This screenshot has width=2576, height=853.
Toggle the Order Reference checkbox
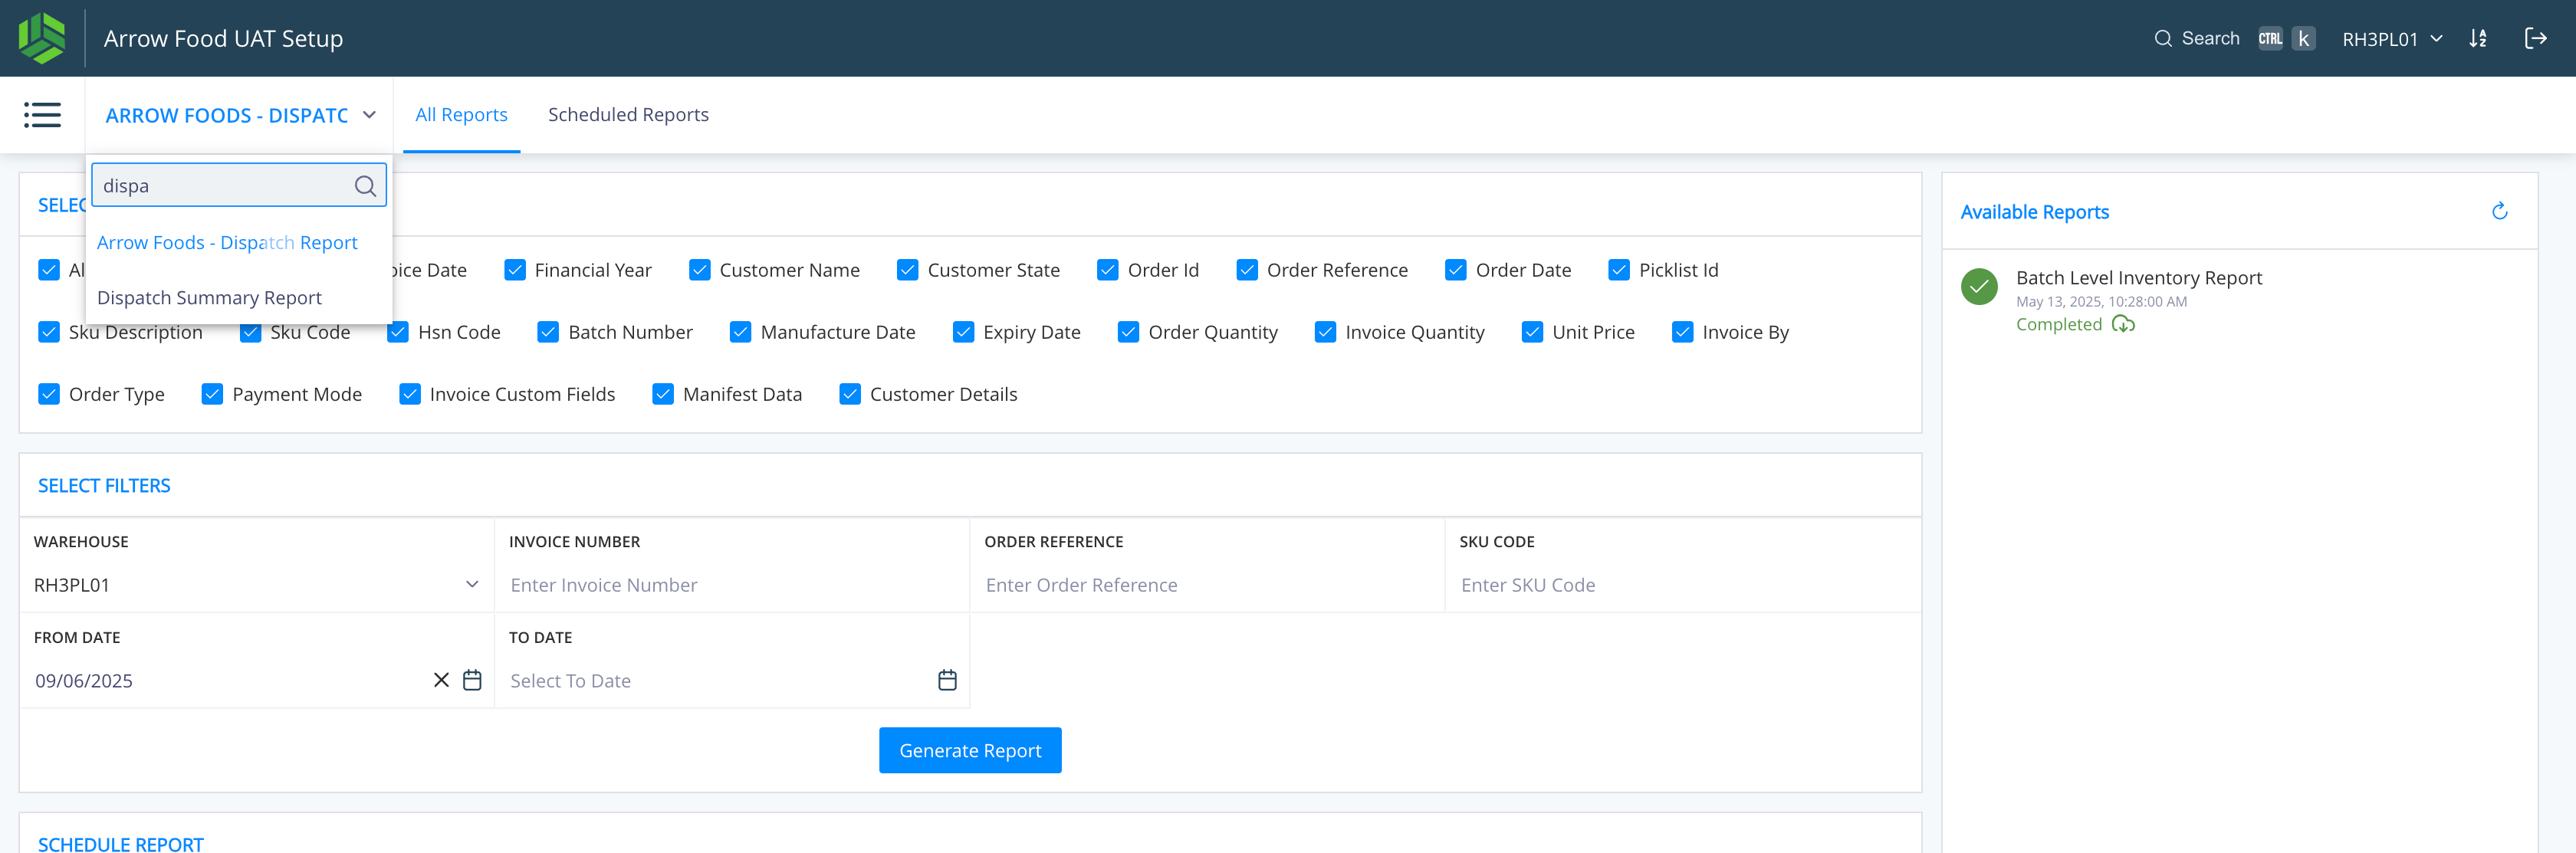pos(1247,270)
